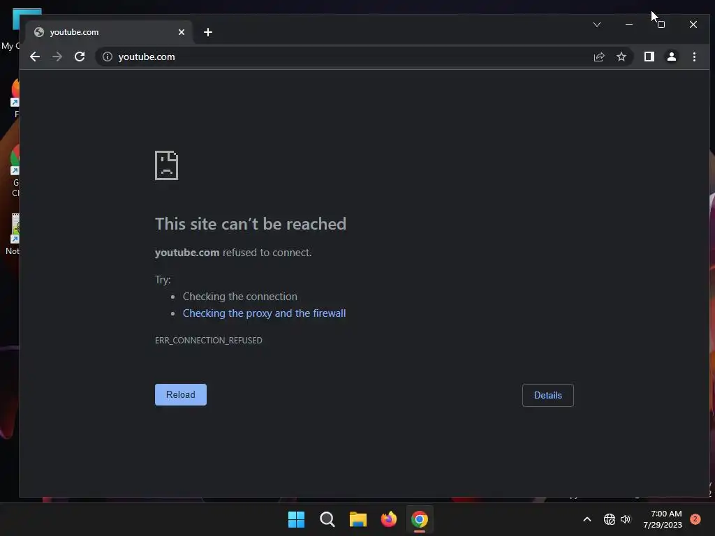Image resolution: width=715 pixels, height=536 pixels.
Task: Go back using the browser back arrow
Action: pos(35,57)
